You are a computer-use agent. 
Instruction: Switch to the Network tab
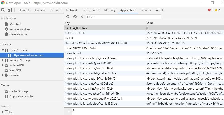[72, 10]
